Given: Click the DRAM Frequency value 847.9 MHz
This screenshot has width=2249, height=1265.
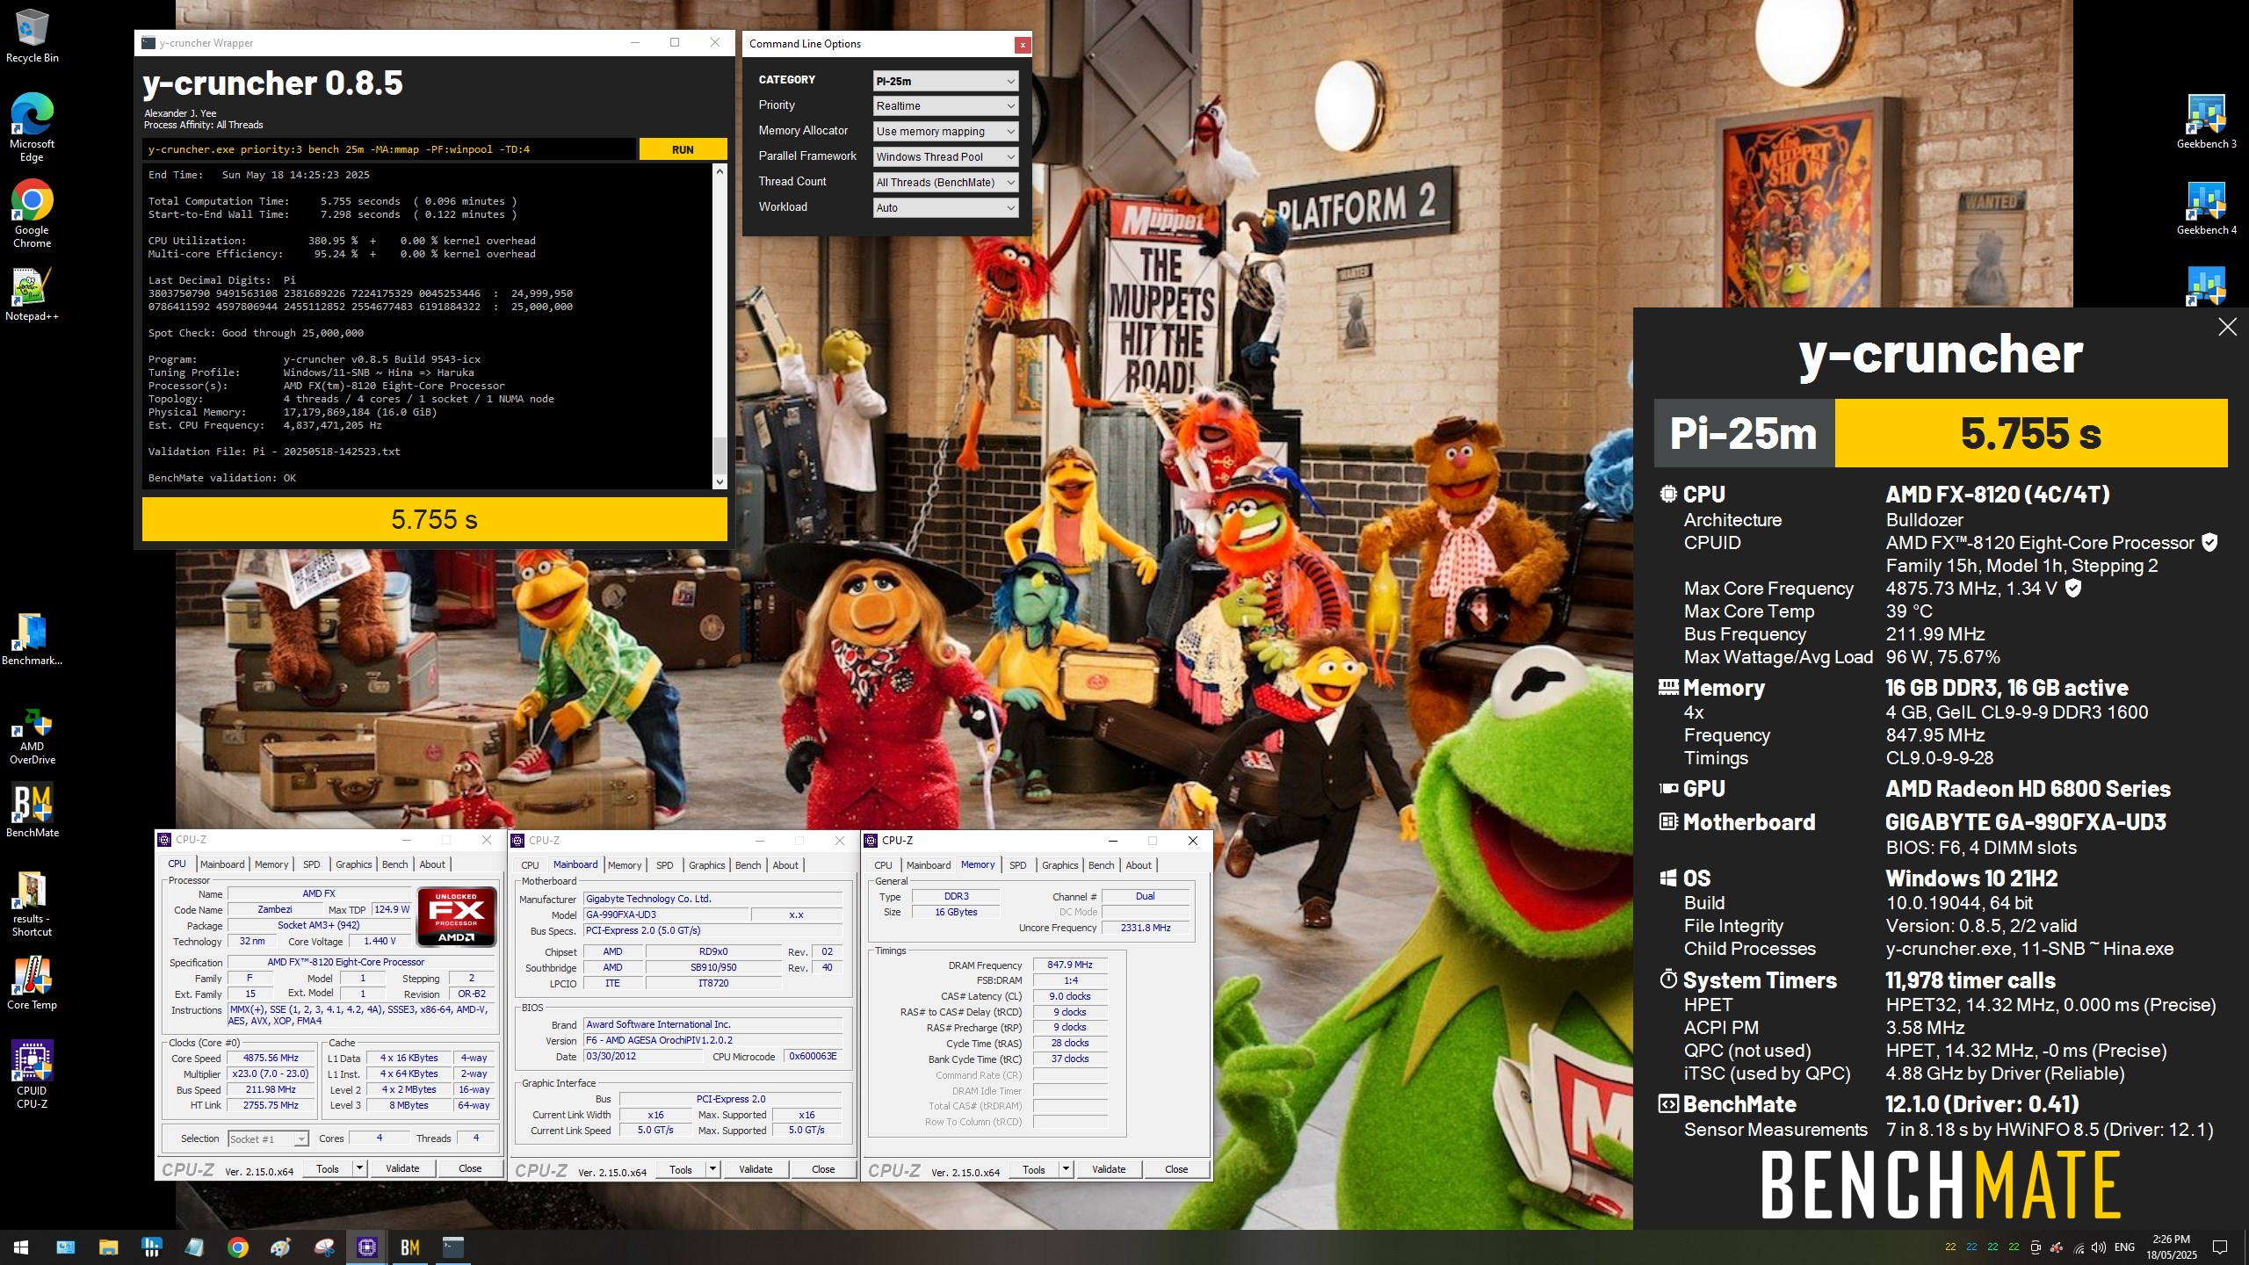Looking at the screenshot, I should point(1070,965).
